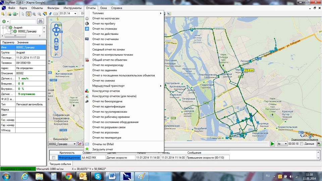Click the general objects report icon
The height and width of the screenshot is (181, 322).
click(87, 60)
